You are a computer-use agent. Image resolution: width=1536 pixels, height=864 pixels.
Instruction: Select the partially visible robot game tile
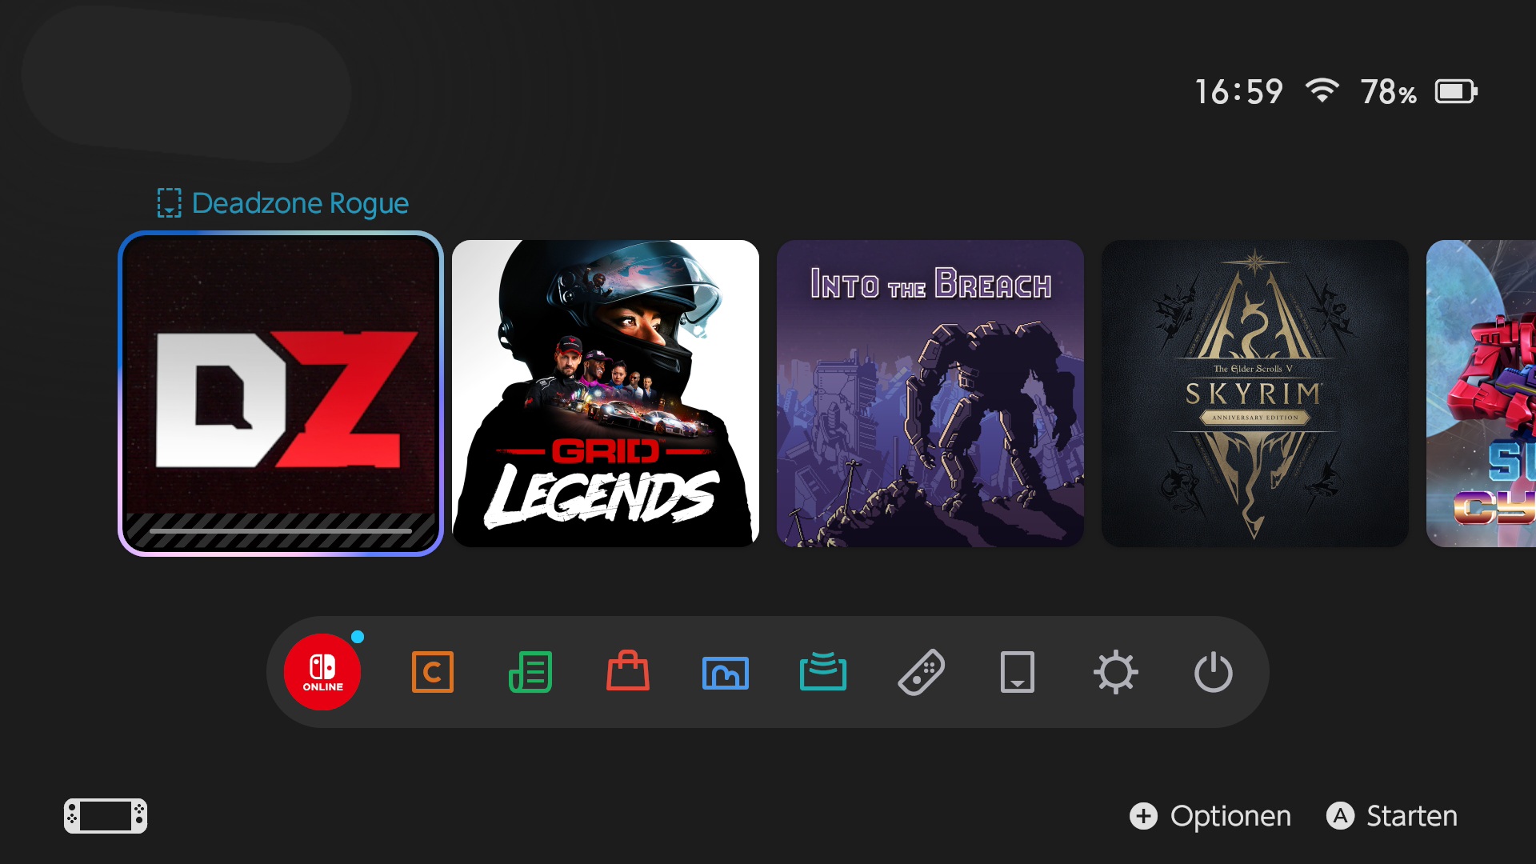[1482, 394]
